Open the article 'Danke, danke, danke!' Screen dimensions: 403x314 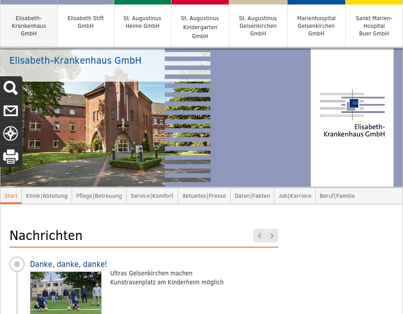68,264
